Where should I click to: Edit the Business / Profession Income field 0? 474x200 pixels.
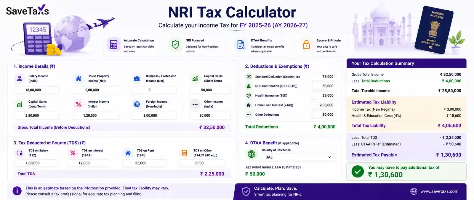tap(154, 90)
